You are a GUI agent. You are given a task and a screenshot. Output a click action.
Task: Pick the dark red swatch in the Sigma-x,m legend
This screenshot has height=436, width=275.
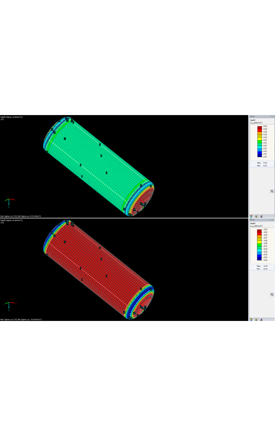click(259, 128)
